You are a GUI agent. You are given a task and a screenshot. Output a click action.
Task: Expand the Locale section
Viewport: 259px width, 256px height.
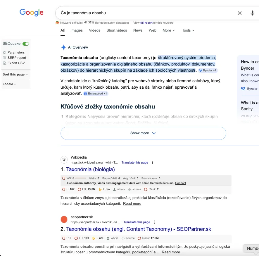[x=9, y=84]
